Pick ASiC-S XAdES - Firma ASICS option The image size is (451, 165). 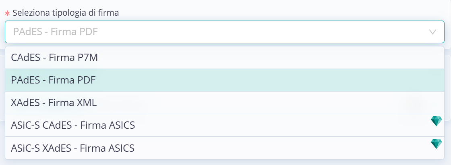225,148
